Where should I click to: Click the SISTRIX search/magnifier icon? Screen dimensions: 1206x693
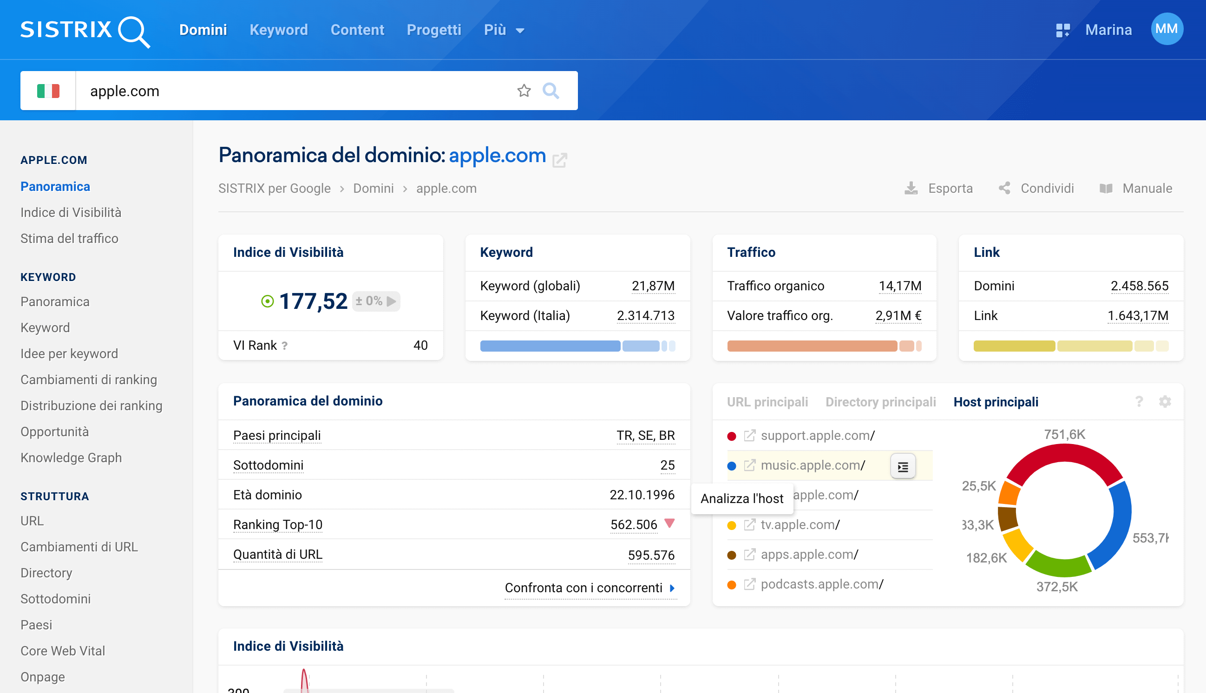click(x=549, y=90)
